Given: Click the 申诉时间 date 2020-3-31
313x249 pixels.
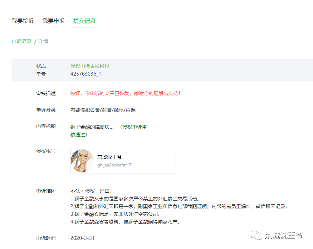Looking at the screenshot, I should 82,238.
